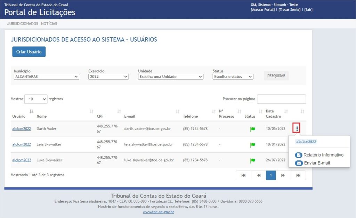This screenshot has height=218, width=356.
Task: Go to the next page of results
Action: [x=283, y=175]
